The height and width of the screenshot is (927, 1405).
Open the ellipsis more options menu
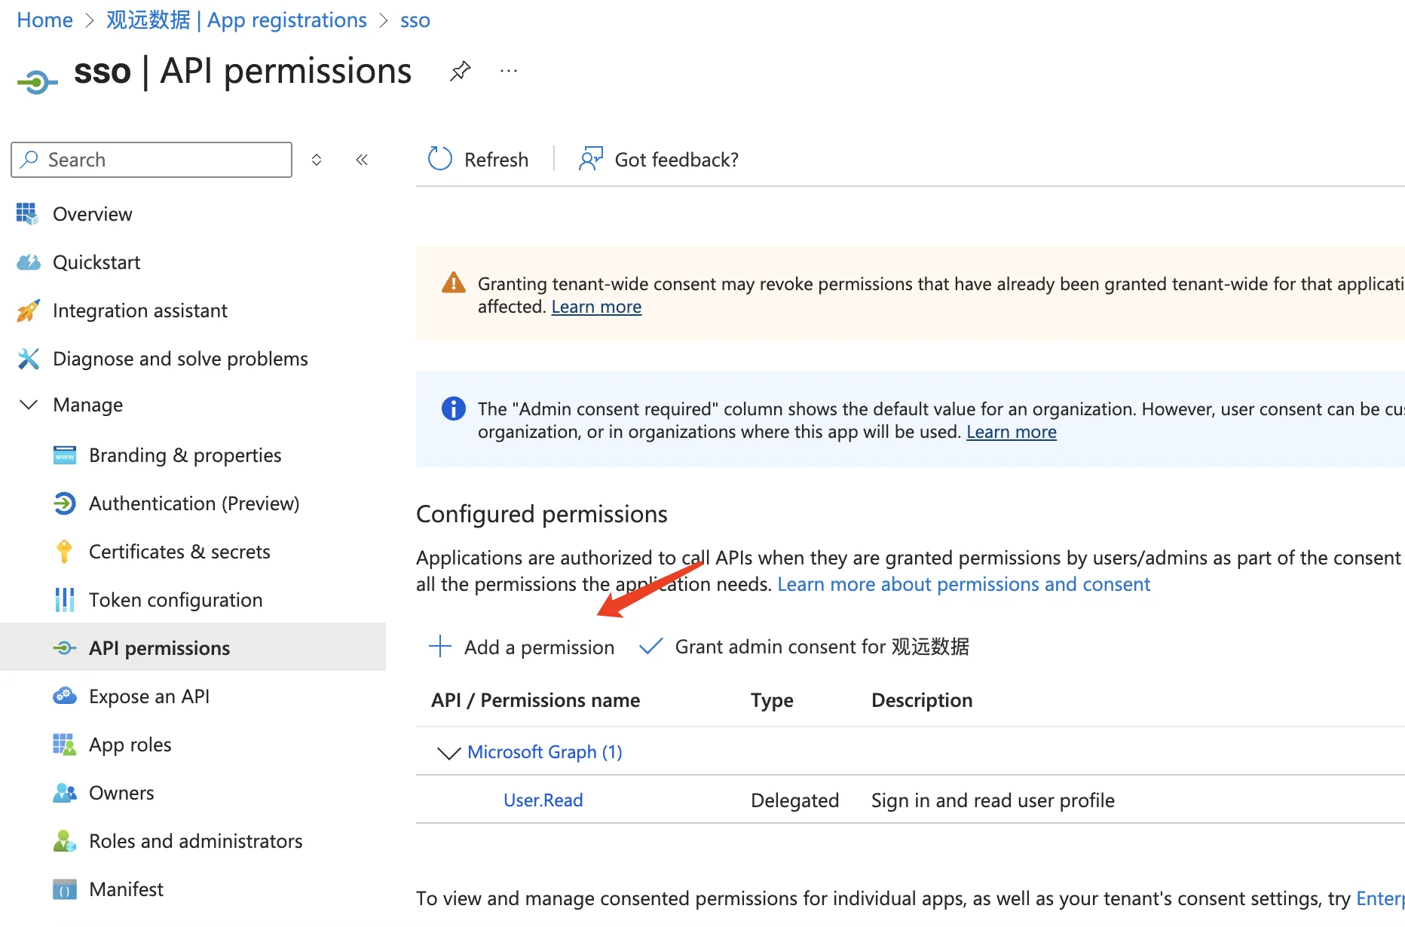click(x=509, y=72)
